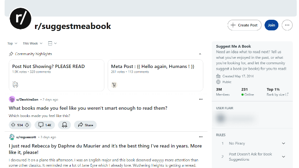299x168 pixels.
Task: Give an award to DawkinsSon's post
Action: click(64, 125)
